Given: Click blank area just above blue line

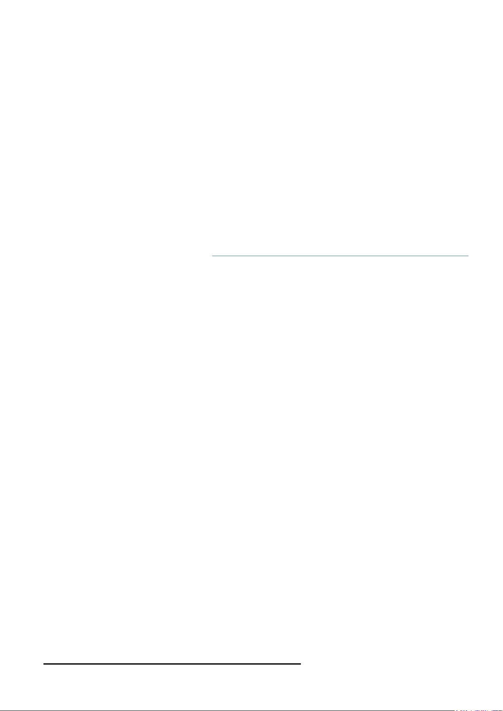Looking at the screenshot, I should 340,247.
